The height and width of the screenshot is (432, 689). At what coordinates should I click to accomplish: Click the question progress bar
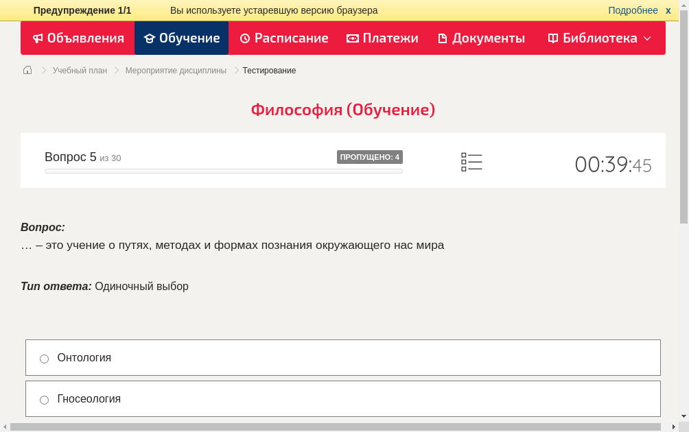tap(223, 171)
